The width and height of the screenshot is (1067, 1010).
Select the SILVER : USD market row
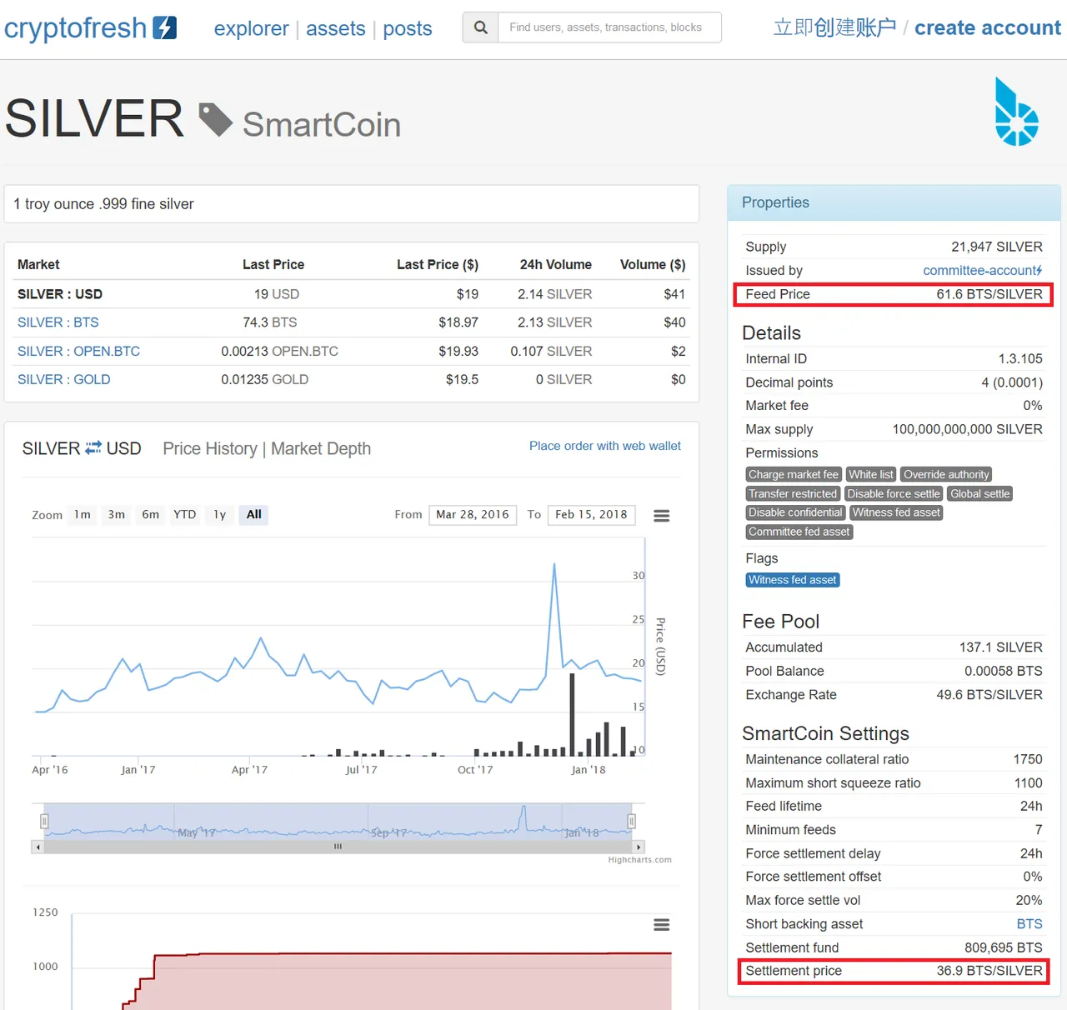[351, 294]
